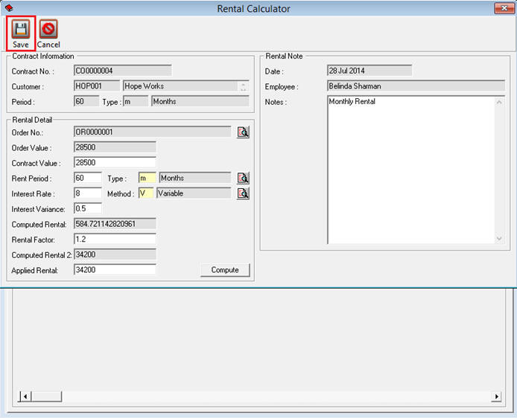Click the Date field 28 Jul 2014
Viewport: 517px width, 418px height.
(369, 71)
